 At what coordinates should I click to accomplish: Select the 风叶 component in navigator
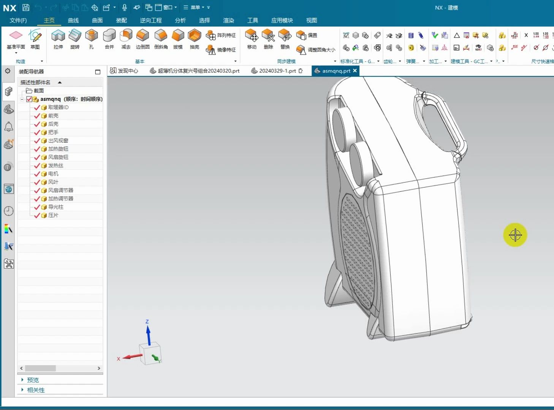(x=53, y=182)
